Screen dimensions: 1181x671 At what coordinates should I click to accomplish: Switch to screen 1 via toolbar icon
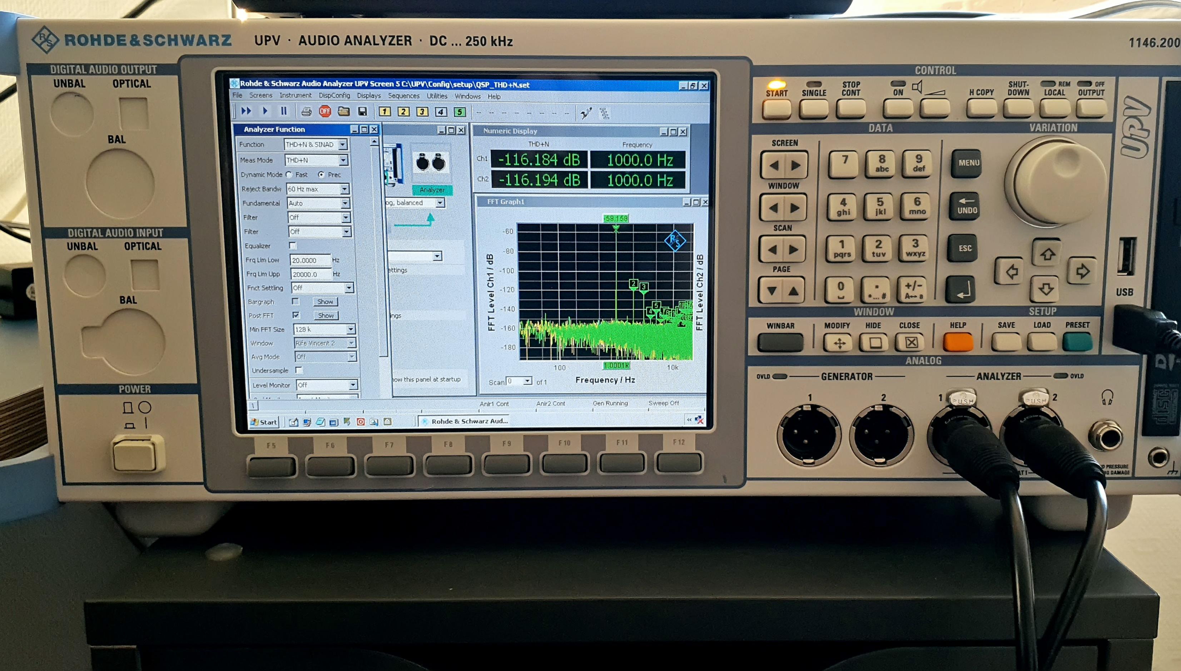tap(384, 112)
